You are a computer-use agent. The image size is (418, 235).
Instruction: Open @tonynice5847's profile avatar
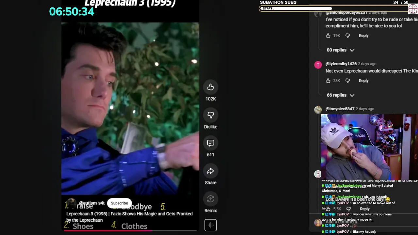pos(318,110)
